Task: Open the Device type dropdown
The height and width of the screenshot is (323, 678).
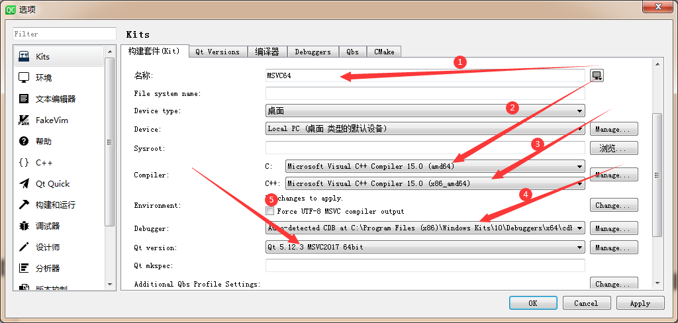Action: point(425,111)
